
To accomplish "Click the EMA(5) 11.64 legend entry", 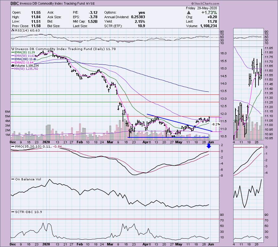I will 24,63.
